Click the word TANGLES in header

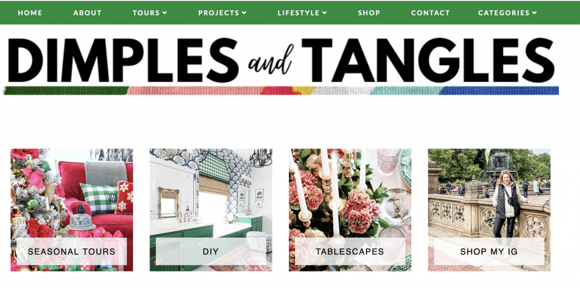pyautogui.click(x=428, y=60)
